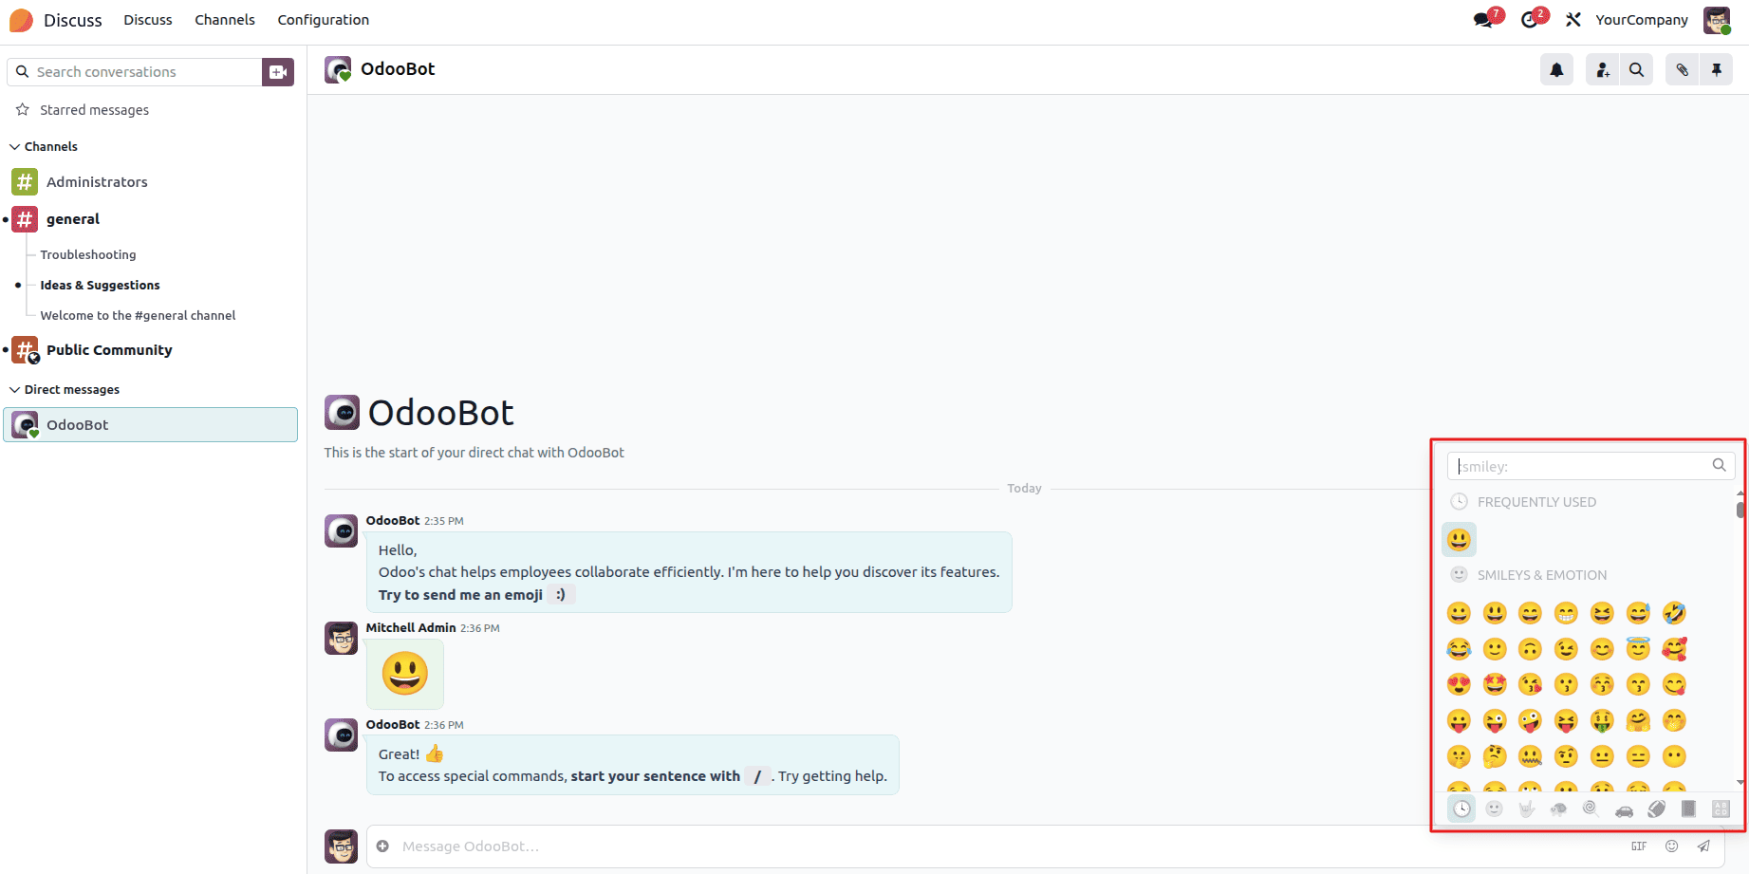The image size is (1749, 874).
Task: Click OdooBot name in chat header
Action: pos(398,69)
